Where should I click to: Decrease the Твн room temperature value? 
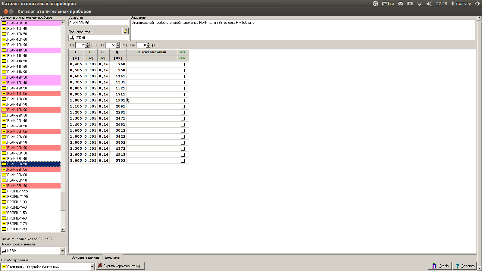click(148, 46)
